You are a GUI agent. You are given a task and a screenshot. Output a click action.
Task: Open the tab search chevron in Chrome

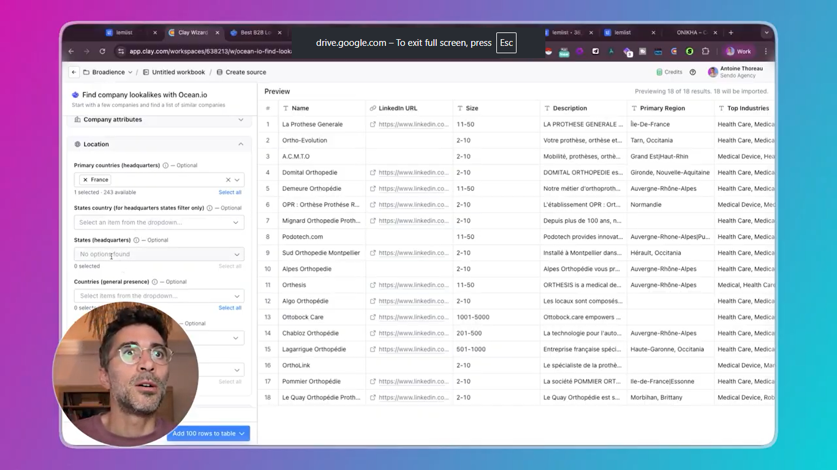coord(766,32)
